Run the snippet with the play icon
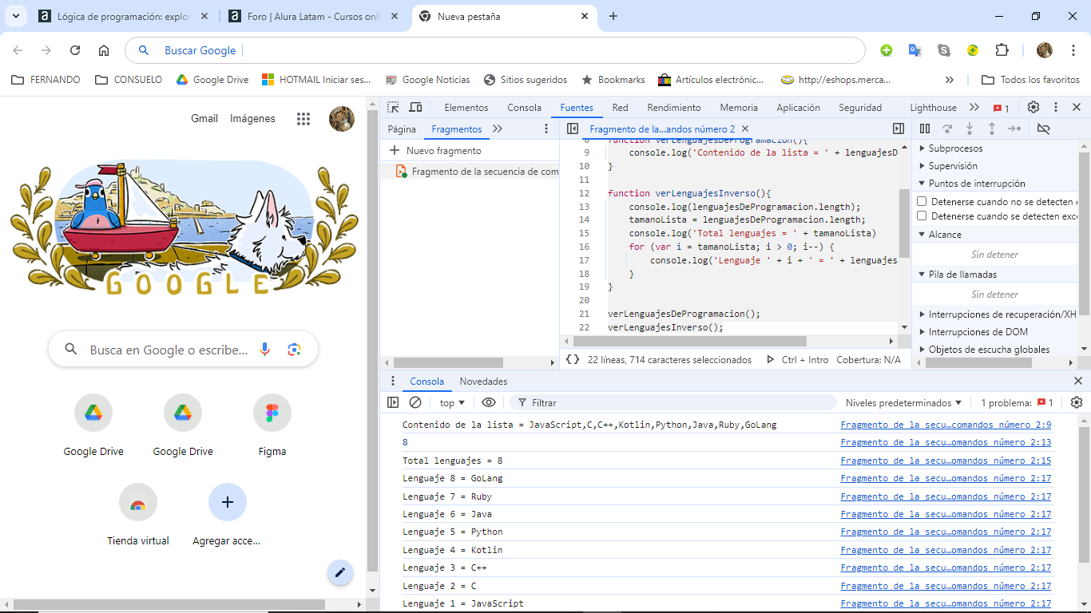The height and width of the screenshot is (613, 1091). point(771,360)
